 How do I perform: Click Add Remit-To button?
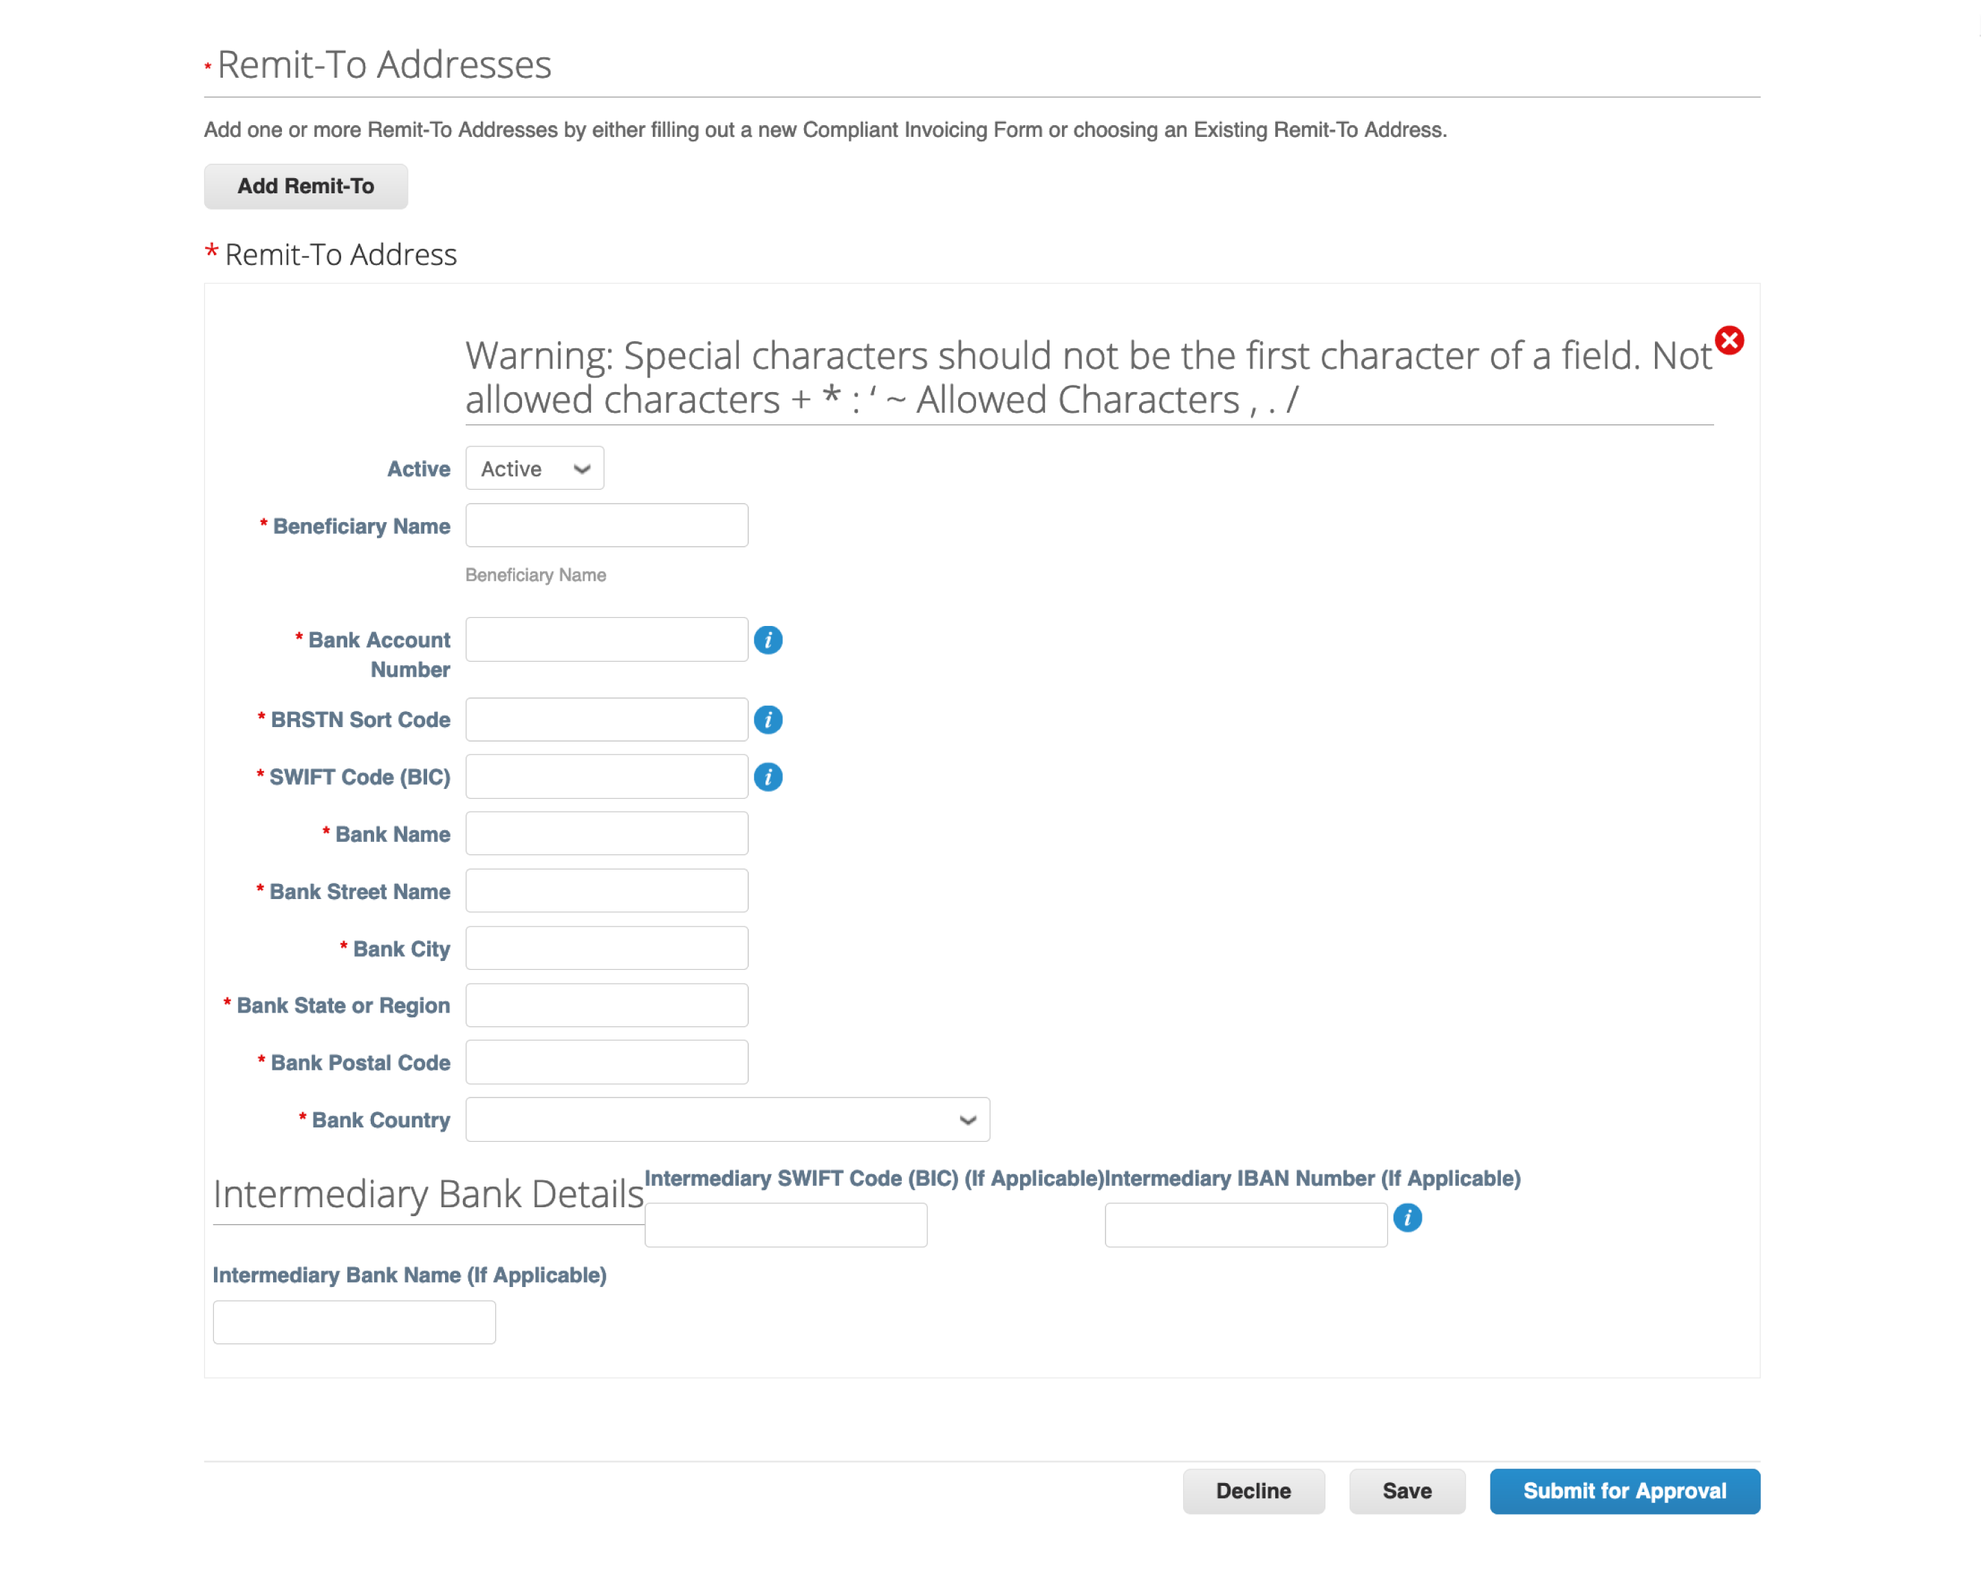point(306,185)
